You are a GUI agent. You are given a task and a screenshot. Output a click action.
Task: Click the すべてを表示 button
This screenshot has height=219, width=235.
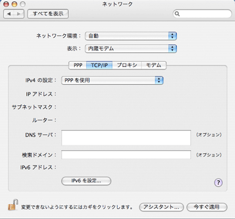[48, 14]
